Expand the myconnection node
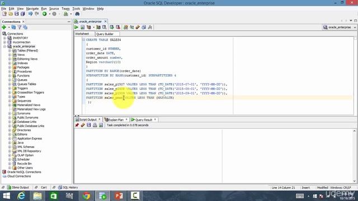 [4, 42]
